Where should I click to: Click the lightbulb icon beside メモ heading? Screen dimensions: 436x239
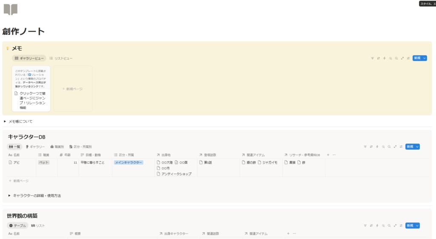(8, 49)
